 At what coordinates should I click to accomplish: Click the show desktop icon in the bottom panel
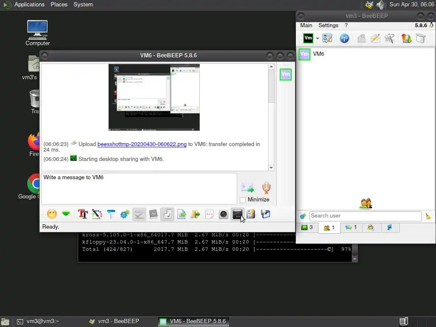(x=5, y=322)
